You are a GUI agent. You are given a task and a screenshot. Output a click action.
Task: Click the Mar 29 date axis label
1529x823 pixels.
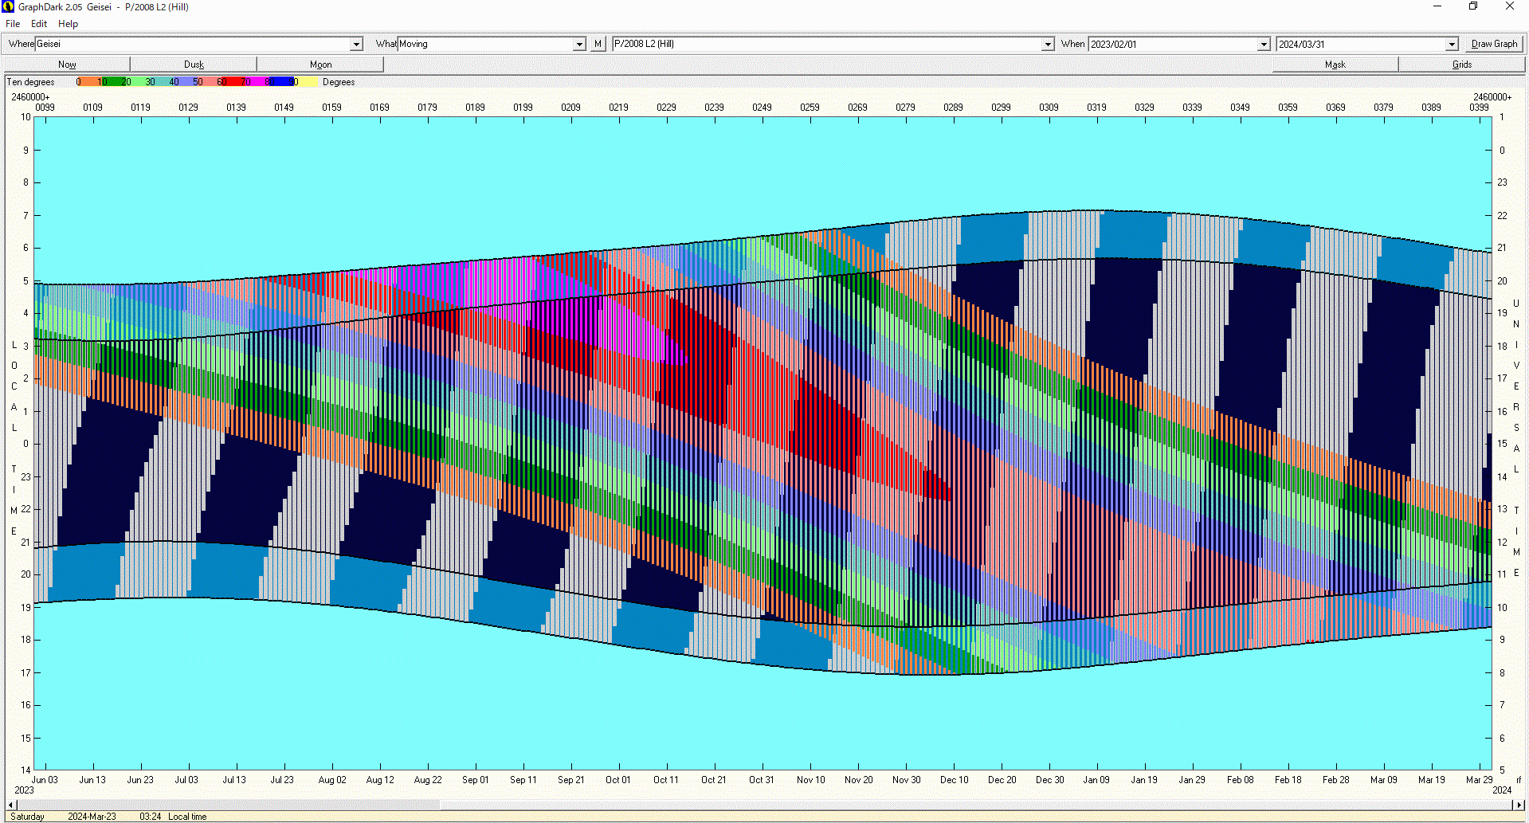click(x=1479, y=780)
